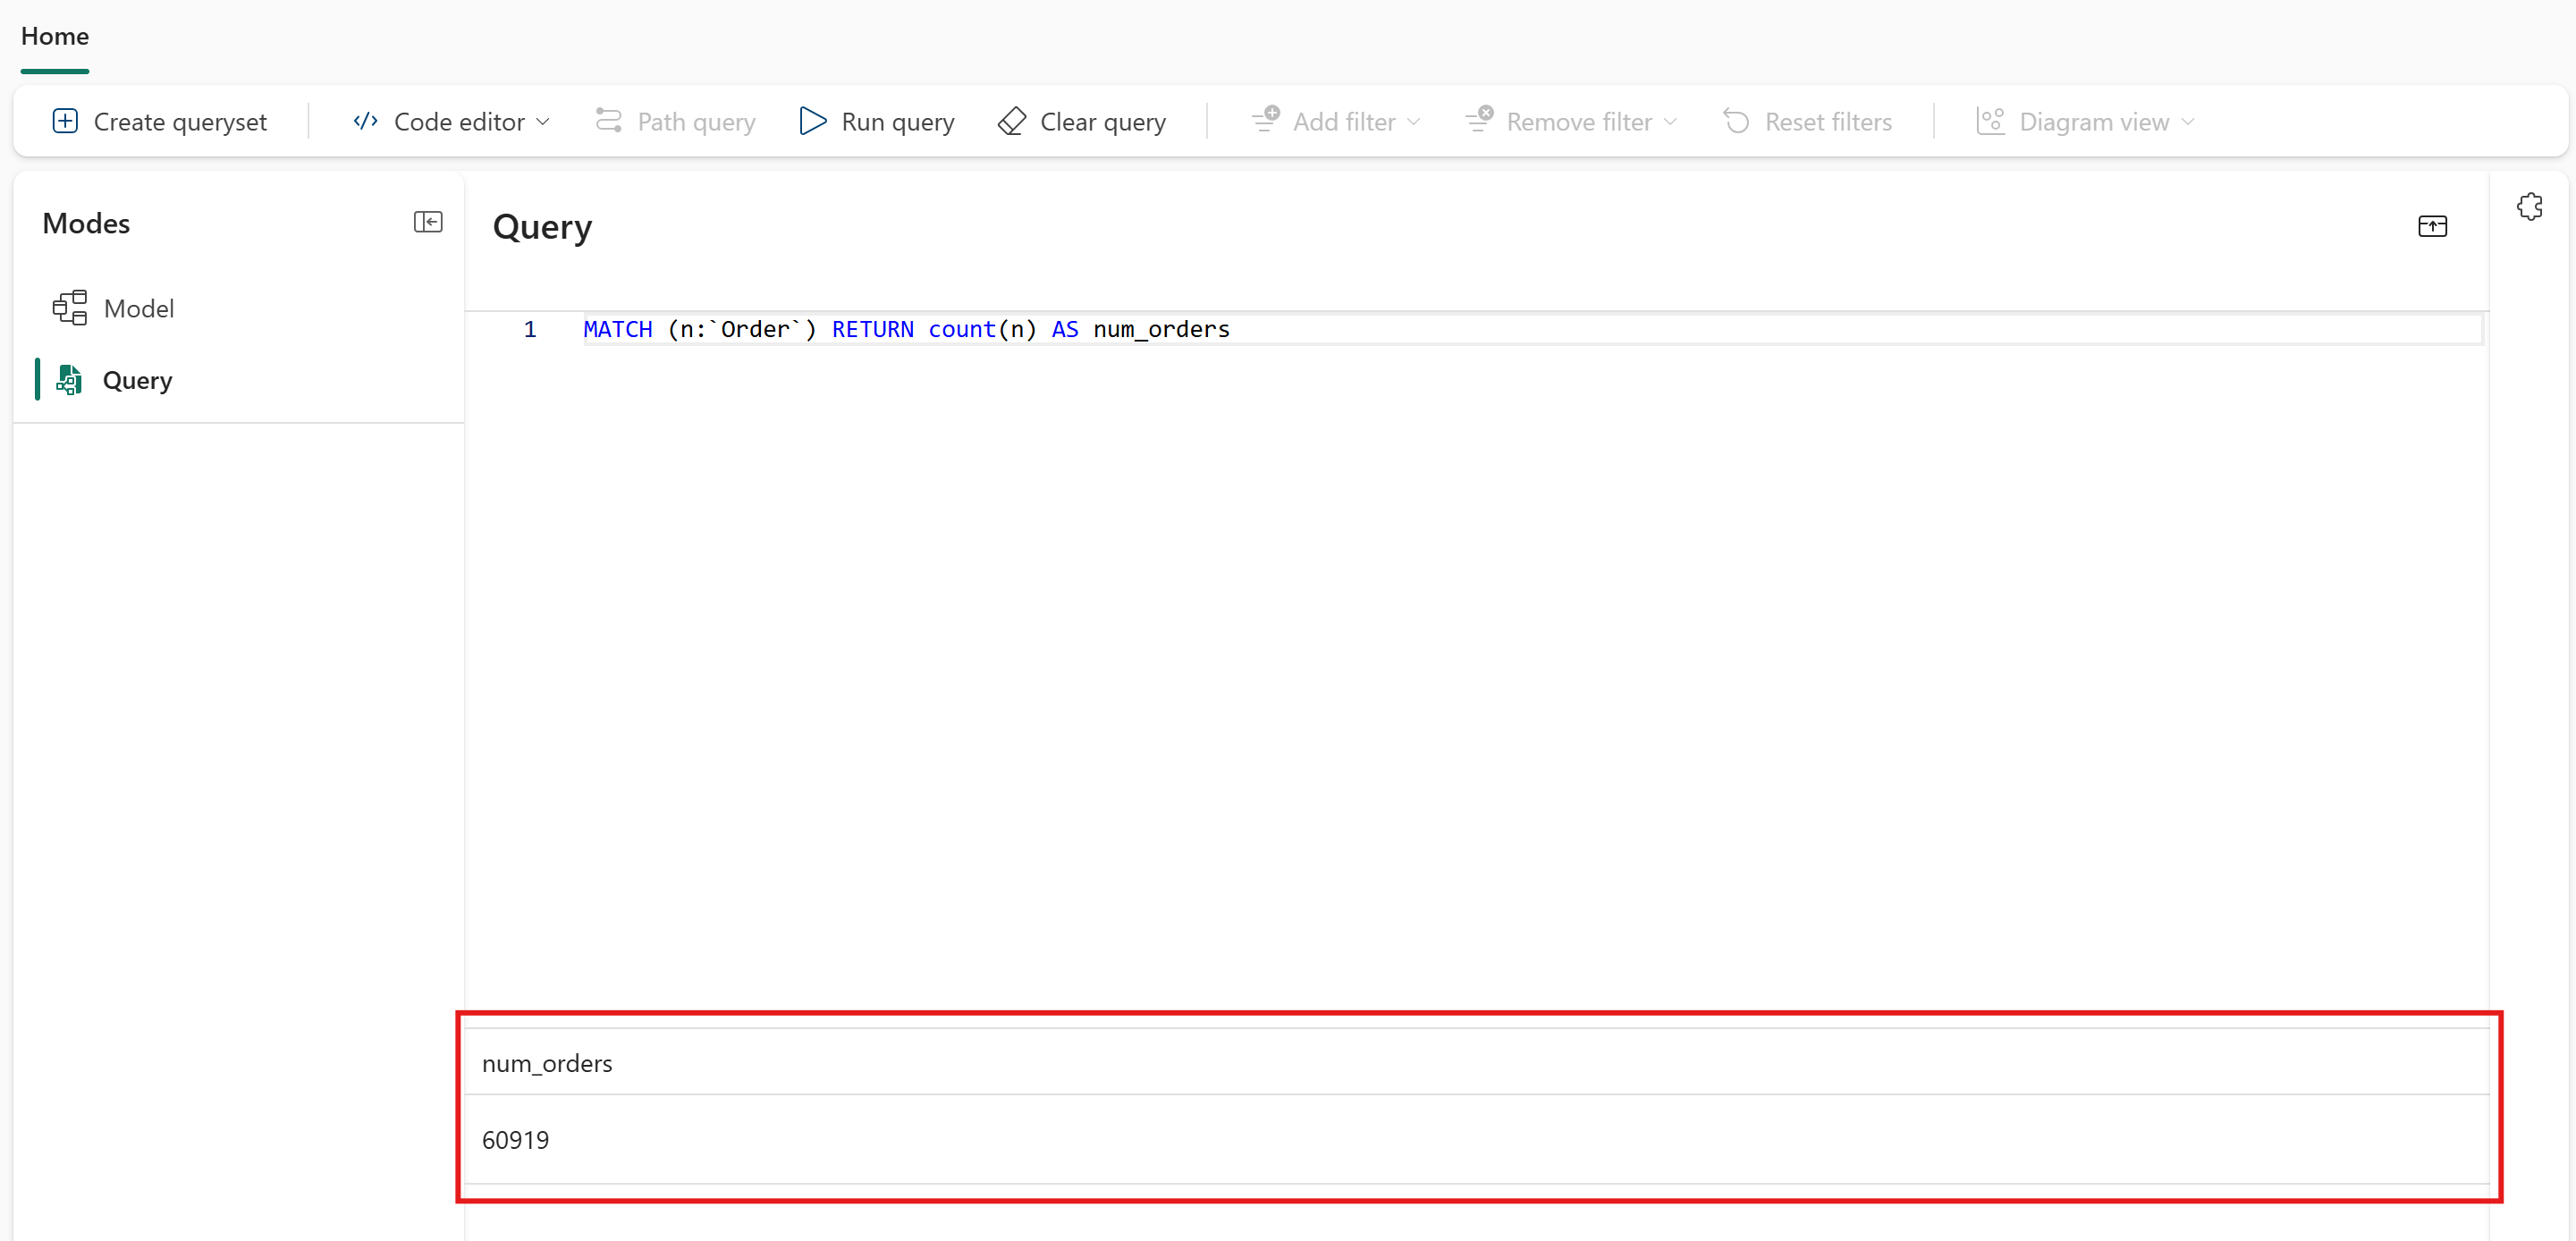Expand the Remove filter dropdown chevron
Image resolution: width=2576 pixels, height=1241 pixels.
tap(1670, 122)
